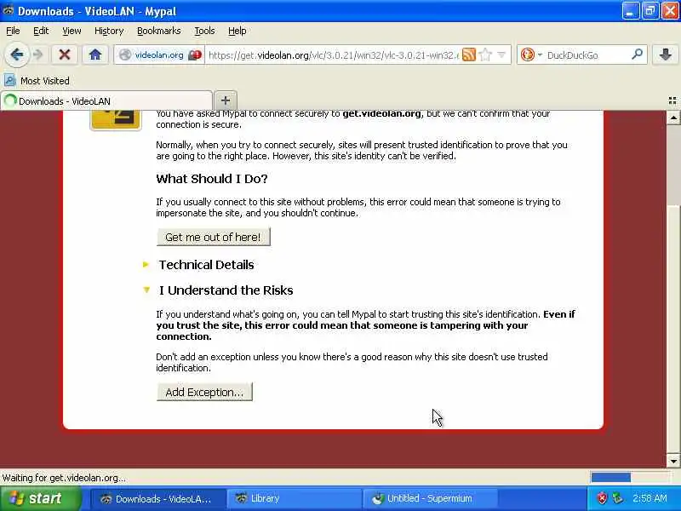681x511 pixels.
Task: Bookmark page with the star icon
Action: [485, 55]
